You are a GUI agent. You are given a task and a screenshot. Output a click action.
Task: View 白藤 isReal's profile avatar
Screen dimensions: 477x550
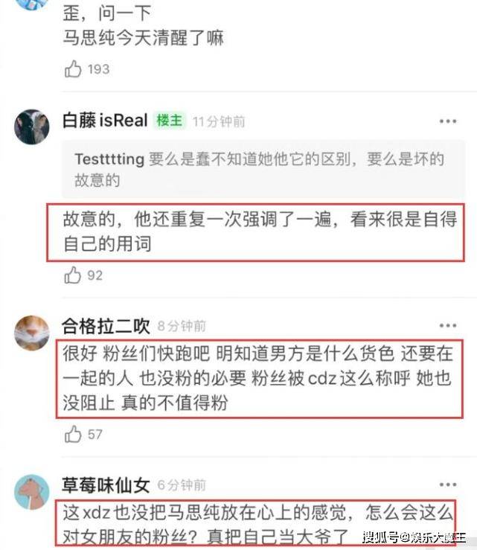[x=31, y=127]
